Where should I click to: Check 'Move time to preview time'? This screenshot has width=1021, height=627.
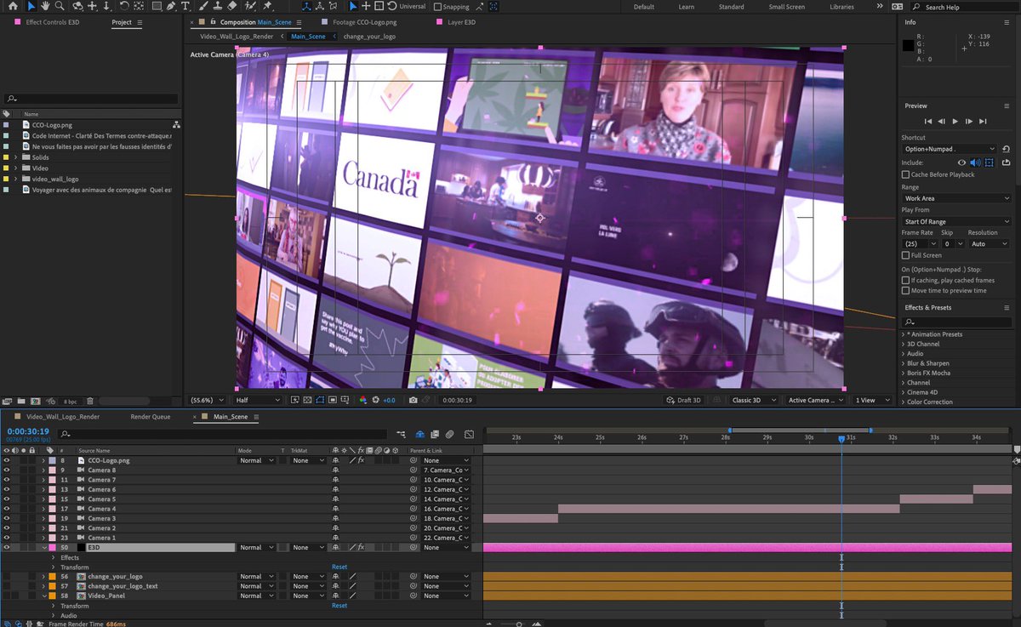[905, 290]
